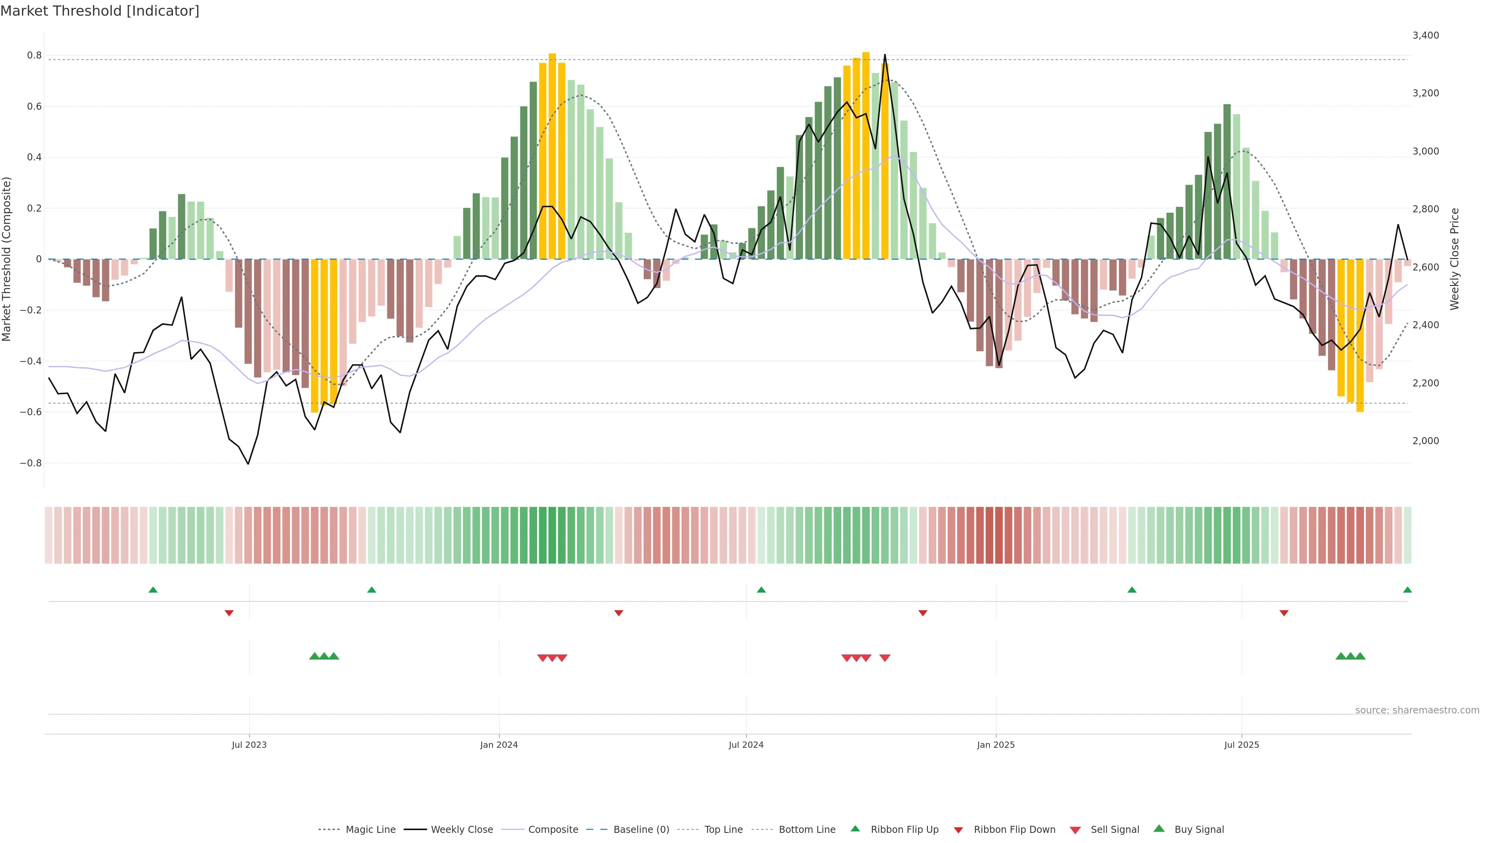Hide the Baseline (0) series via legend

click(x=641, y=830)
